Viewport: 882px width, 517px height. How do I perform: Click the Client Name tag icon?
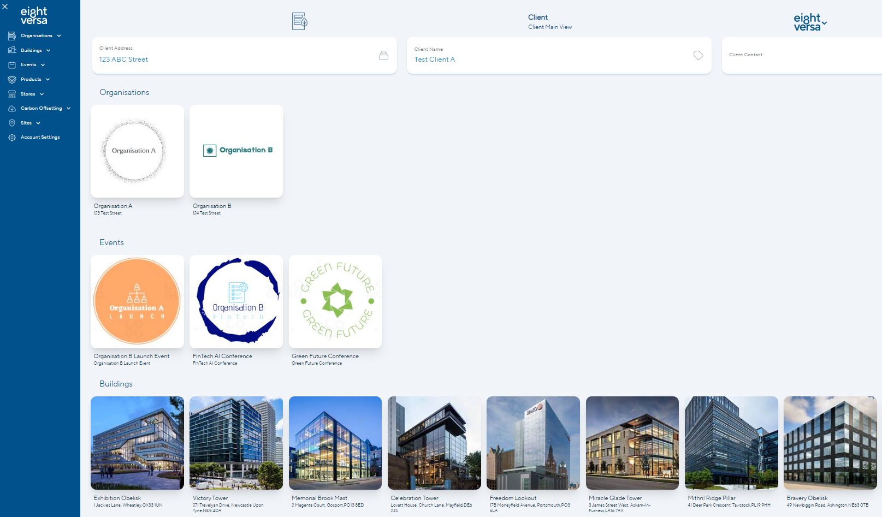click(698, 55)
